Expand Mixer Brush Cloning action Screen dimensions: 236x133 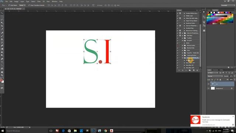184,31
